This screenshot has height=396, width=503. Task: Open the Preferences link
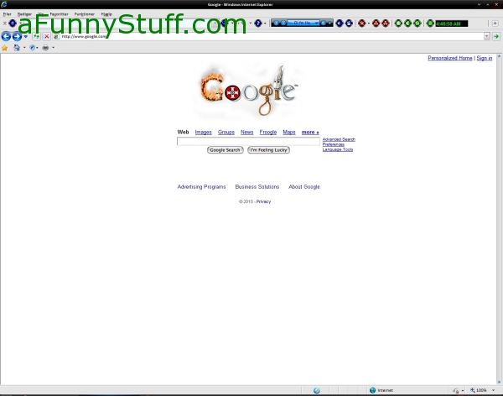(334, 144)
